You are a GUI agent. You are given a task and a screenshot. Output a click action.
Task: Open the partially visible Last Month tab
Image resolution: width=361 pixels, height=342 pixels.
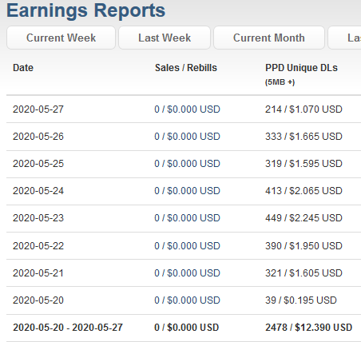(x=345, y=38)
